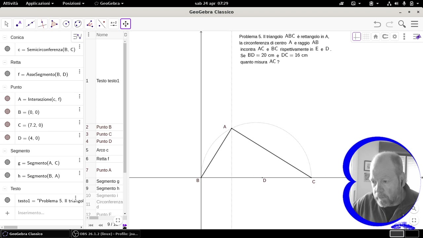
Task: Toggle visibility of point D
Action: [x=7, y=137]
